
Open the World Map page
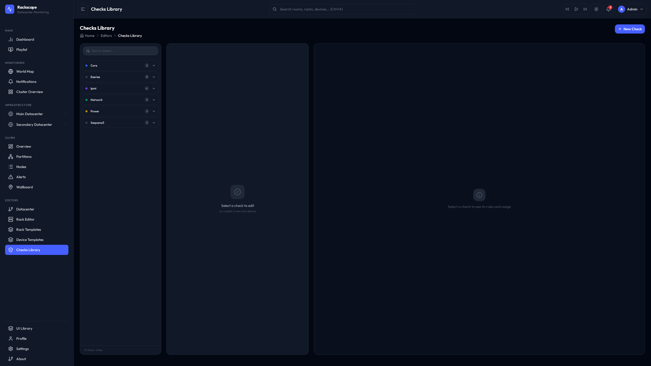tap(25, 71)
